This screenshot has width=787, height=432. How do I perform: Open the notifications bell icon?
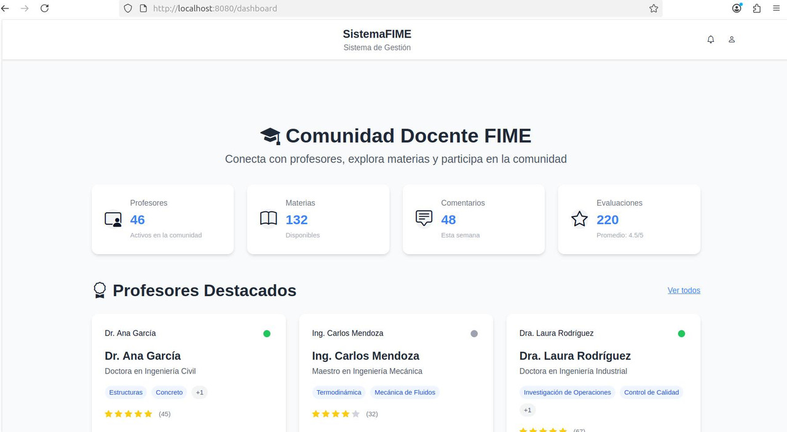pyautogui.click(x=711, y=39)
